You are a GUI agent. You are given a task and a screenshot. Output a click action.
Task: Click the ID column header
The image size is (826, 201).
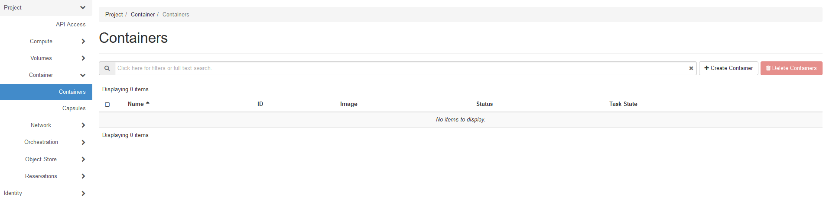(260, 104)
